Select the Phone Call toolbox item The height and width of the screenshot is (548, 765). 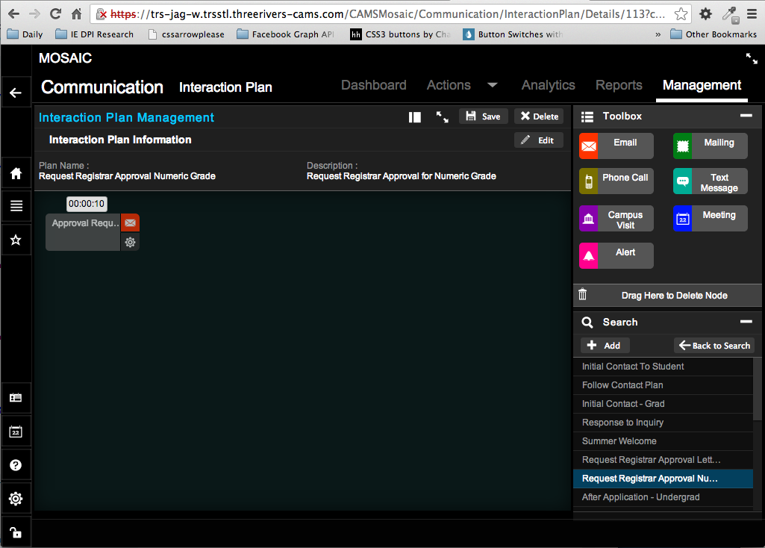click(x=616, y=181)
